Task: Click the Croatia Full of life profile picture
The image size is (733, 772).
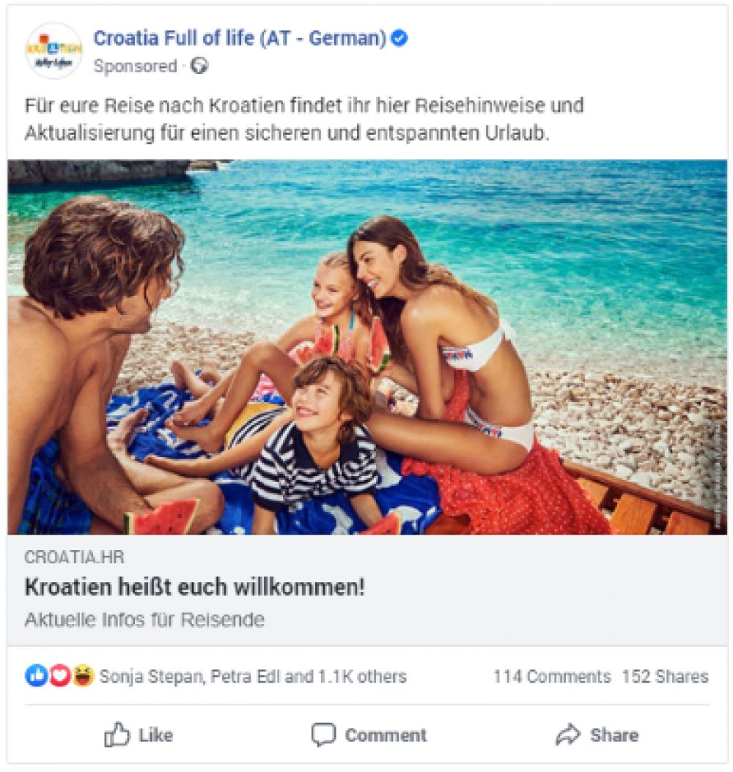Action: tap(54, 51)
